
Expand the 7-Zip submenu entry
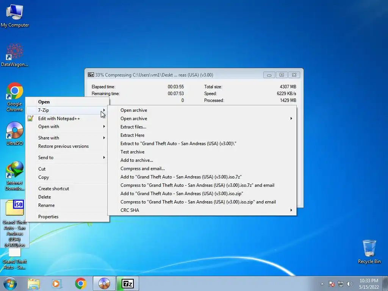tap(67, 110)
